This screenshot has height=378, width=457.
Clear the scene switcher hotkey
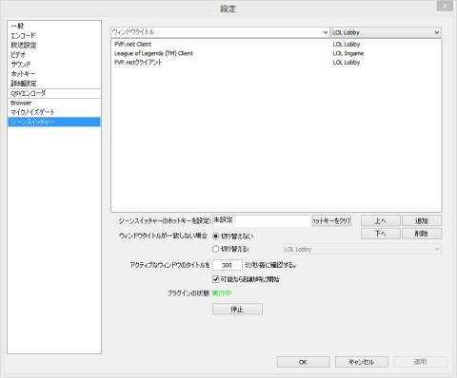click(331, 220)
